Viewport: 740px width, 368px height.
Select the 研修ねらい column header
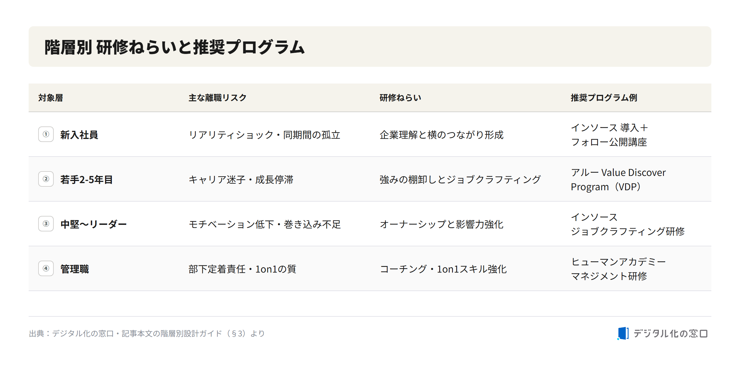coord(400,98)
